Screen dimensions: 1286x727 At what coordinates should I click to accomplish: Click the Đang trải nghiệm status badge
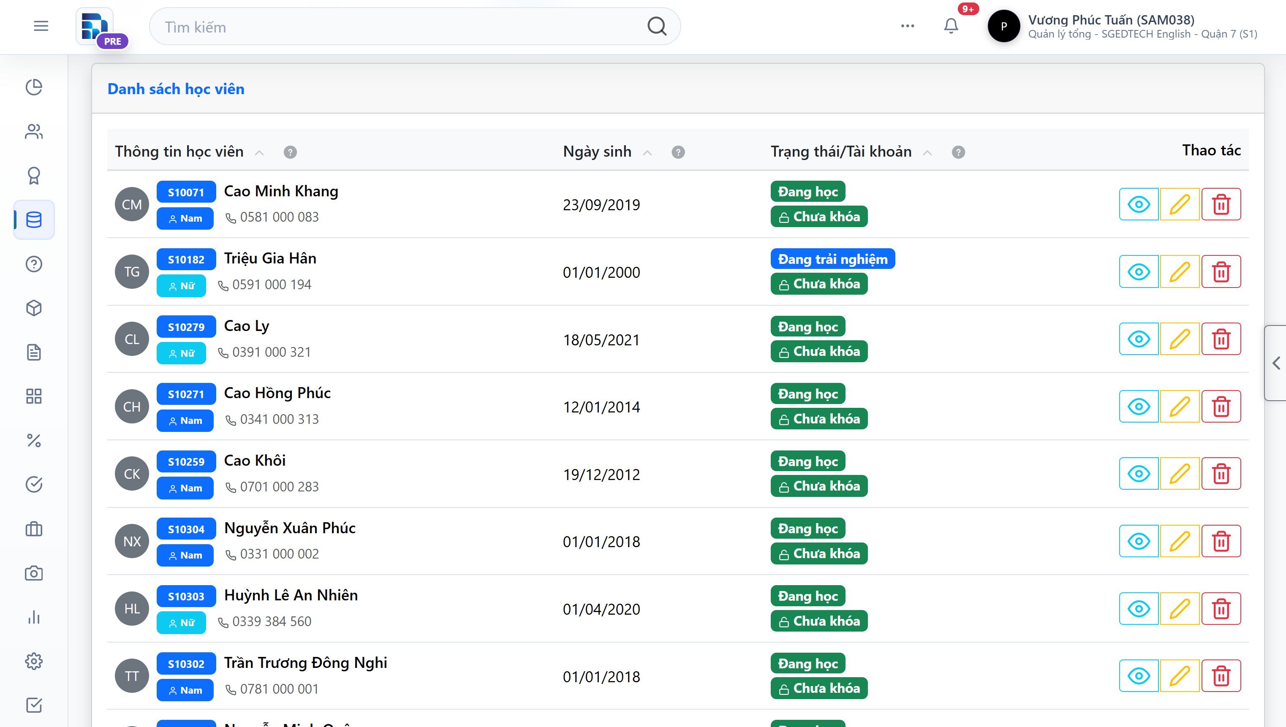point(832,259)
